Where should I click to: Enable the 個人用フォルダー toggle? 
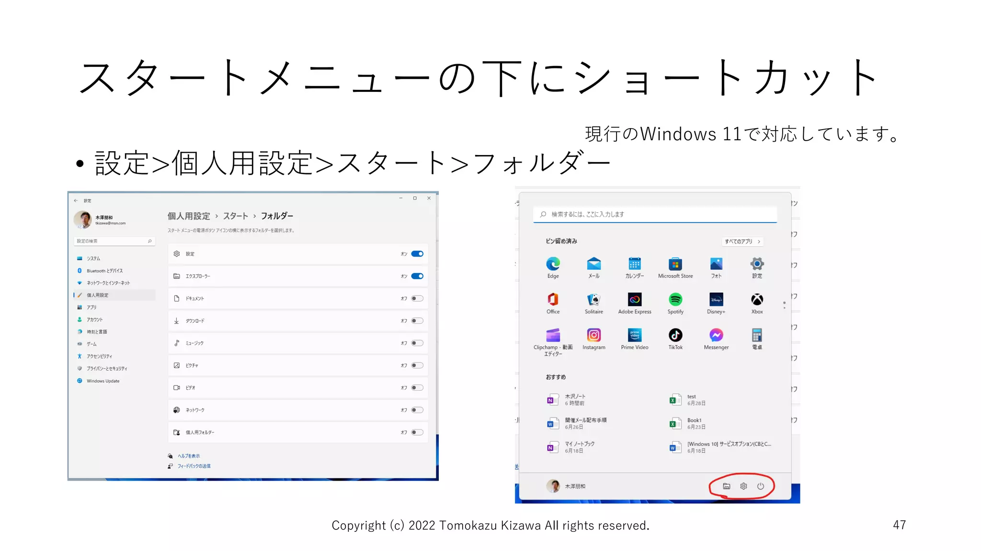417,432
